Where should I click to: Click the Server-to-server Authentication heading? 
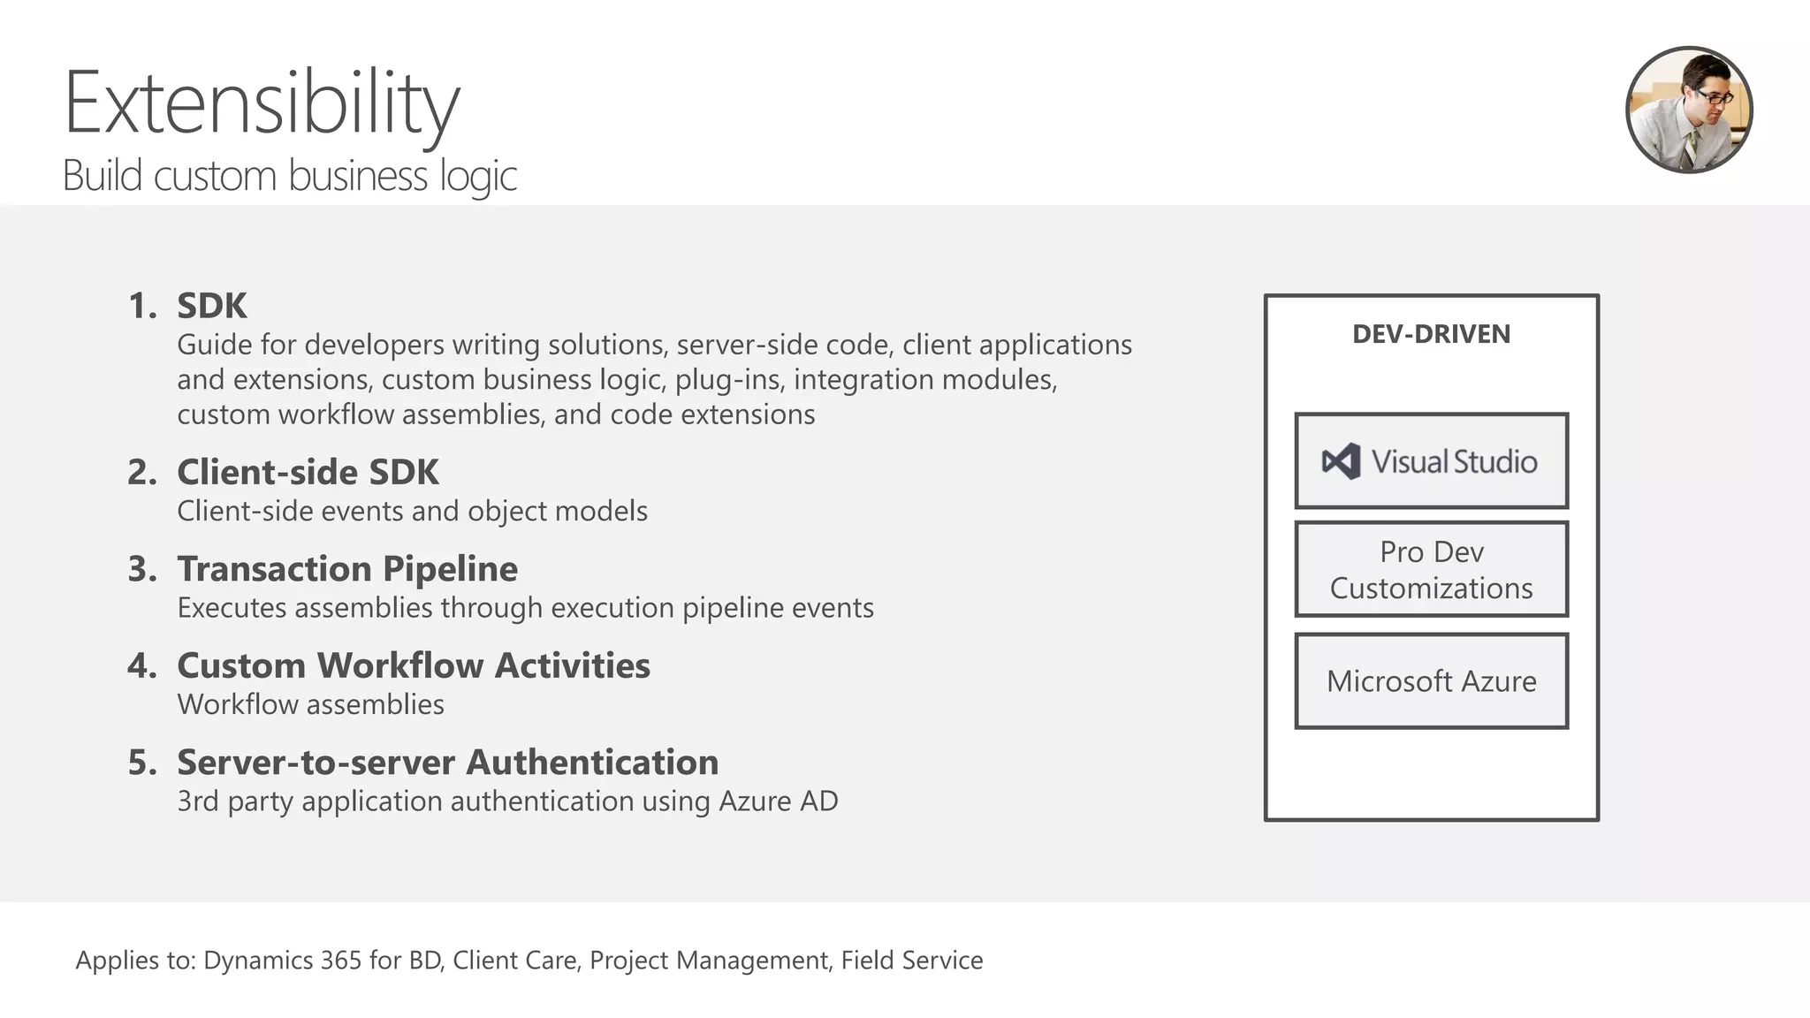(x=448, y=762)
